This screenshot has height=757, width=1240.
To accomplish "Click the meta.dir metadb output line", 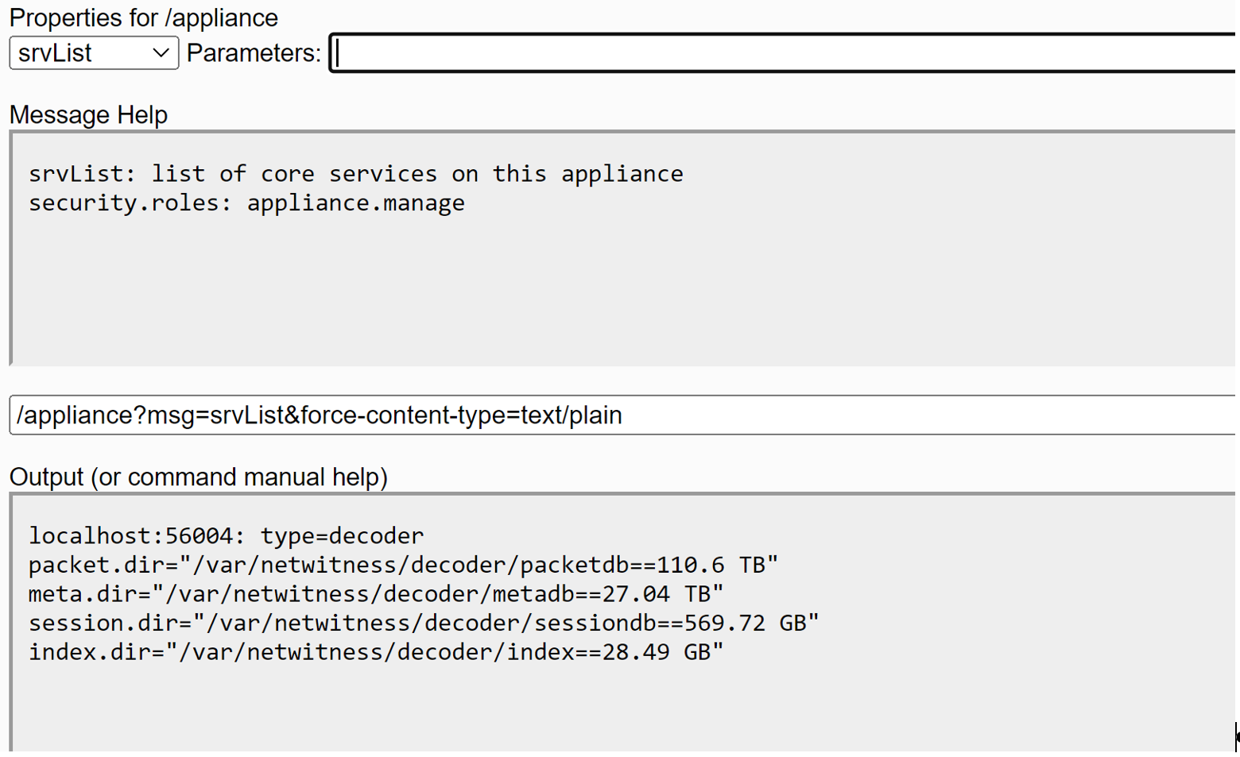I will click(375, 594).
